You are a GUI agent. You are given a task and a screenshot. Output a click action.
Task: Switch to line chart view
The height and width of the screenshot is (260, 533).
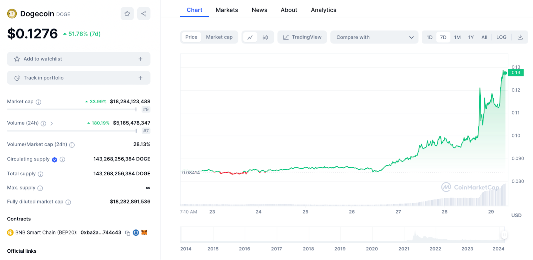250,37
